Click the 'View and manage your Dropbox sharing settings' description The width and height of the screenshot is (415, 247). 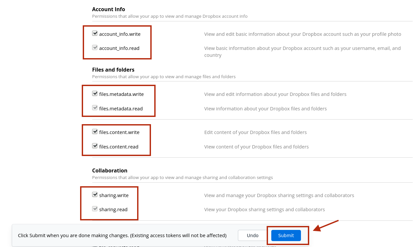pyautogui.click(x=279, y=195)
